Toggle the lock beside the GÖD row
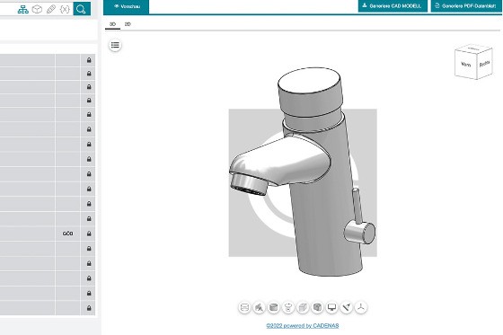503x335 pixels. coord(89,234)
